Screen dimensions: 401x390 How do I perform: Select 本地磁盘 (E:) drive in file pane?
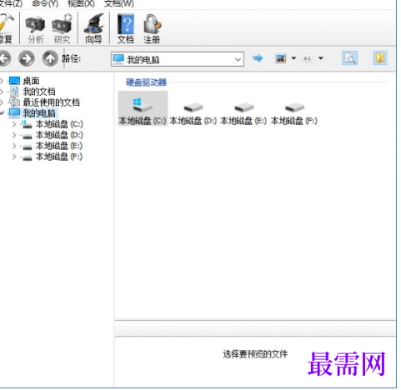click(243, 112)
